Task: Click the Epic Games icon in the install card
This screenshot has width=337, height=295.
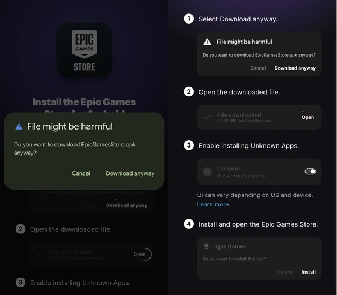Action: (206, 246)
